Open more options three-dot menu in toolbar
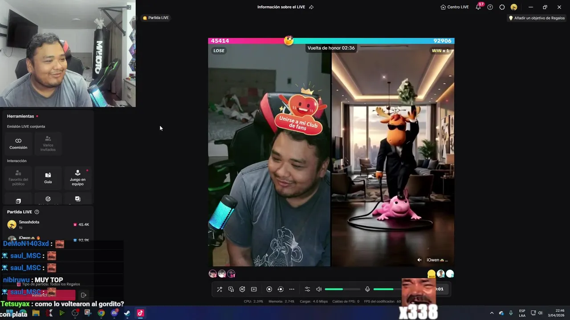 coord(292,289)
